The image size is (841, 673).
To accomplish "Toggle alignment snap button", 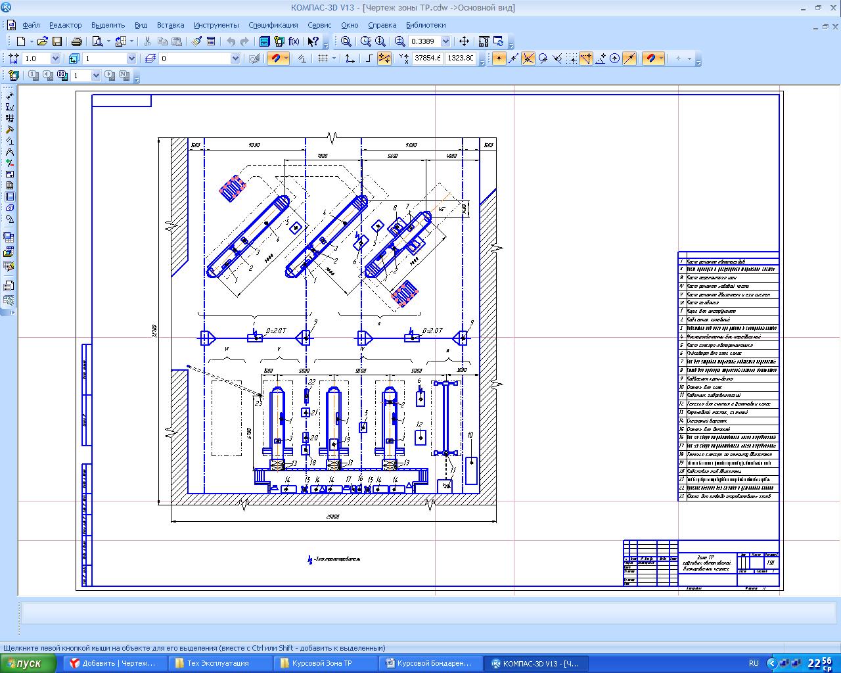I will pyautogui.click(x=585, y=58).
